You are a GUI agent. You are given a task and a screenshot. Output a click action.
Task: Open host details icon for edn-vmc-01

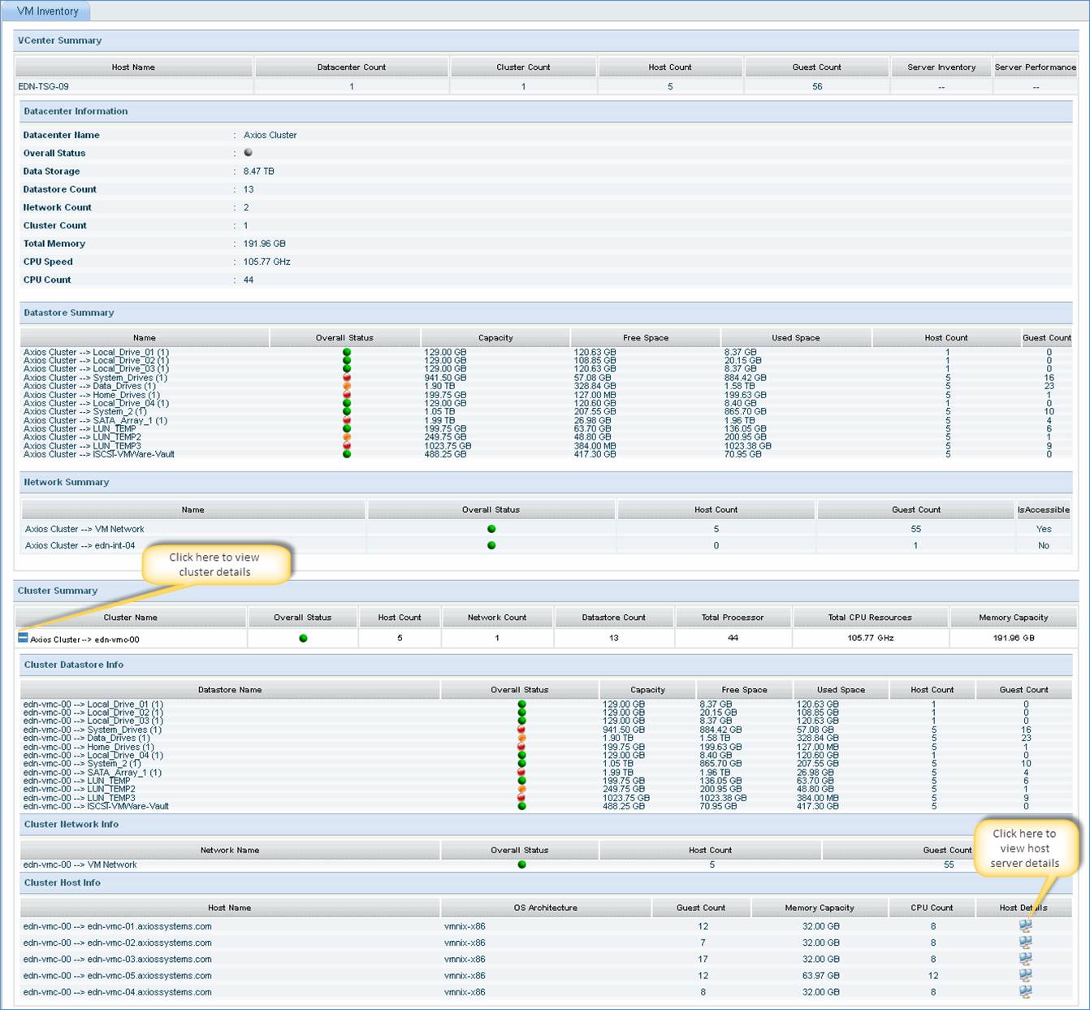1025,925
